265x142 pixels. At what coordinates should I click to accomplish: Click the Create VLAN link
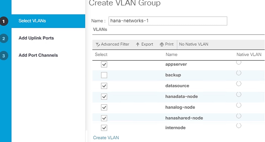pyautogui.click(x=106, y=137)
